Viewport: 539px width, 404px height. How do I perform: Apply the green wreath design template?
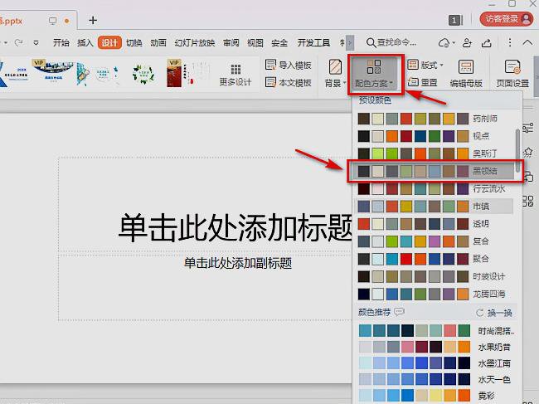(x=143, y=73)
